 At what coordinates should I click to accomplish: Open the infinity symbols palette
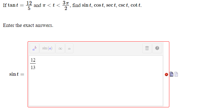pos(60,48)
